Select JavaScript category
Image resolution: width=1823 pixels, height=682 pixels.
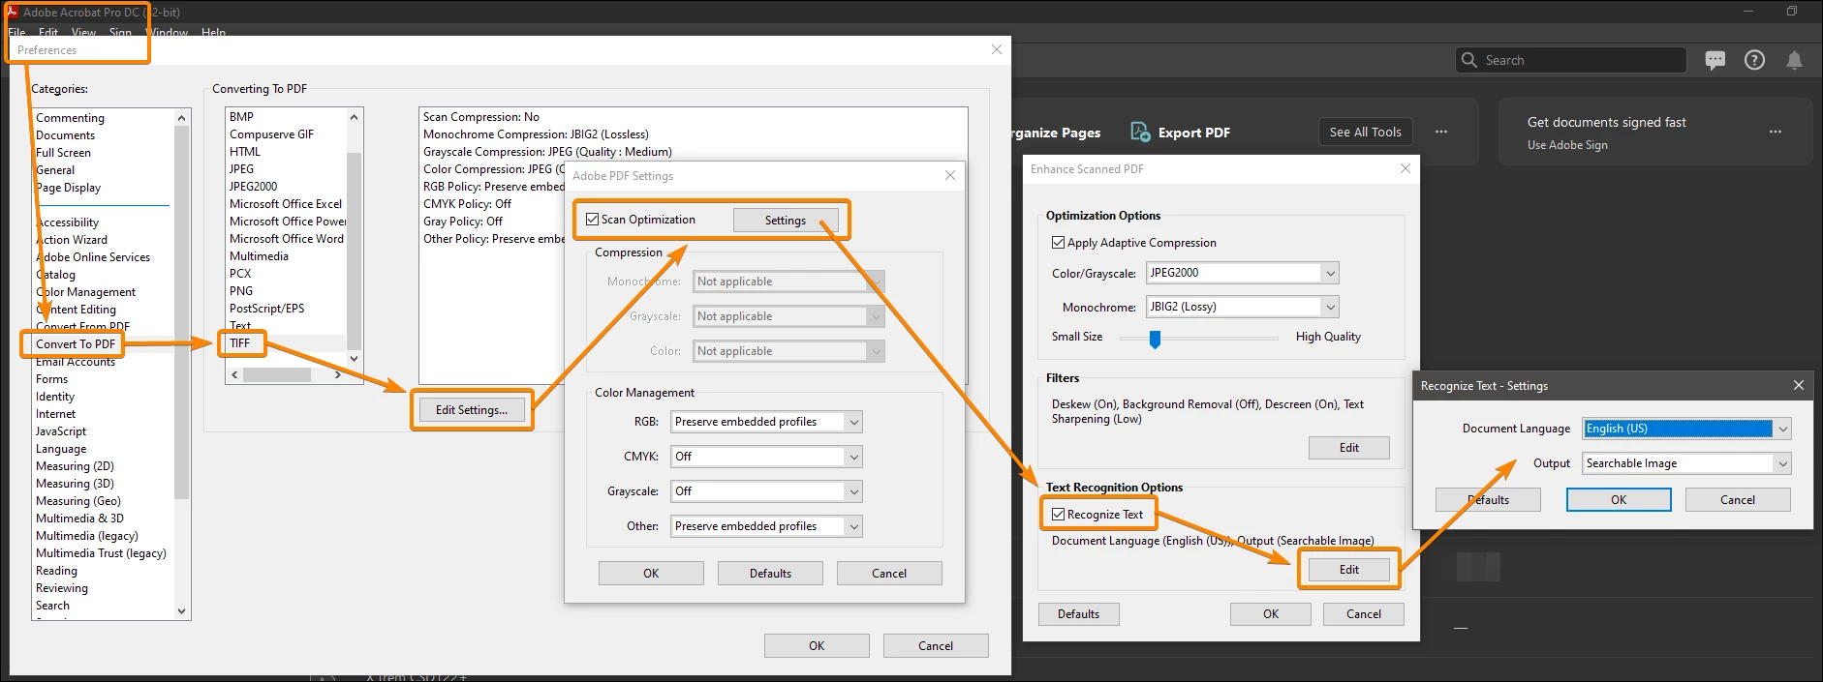[61, 431]
